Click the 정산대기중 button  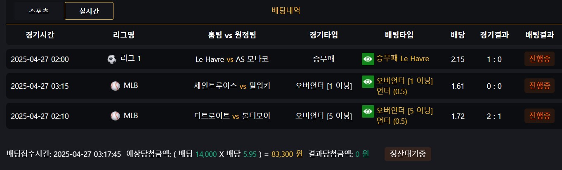pyautogui.click(x=408, y=154)
